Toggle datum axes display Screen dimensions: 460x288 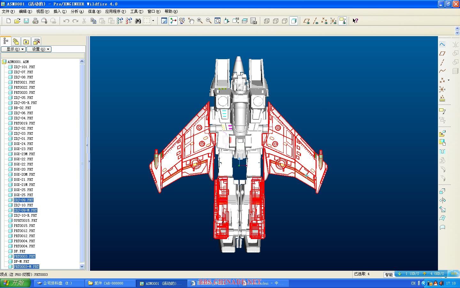[x=316, y=21]
